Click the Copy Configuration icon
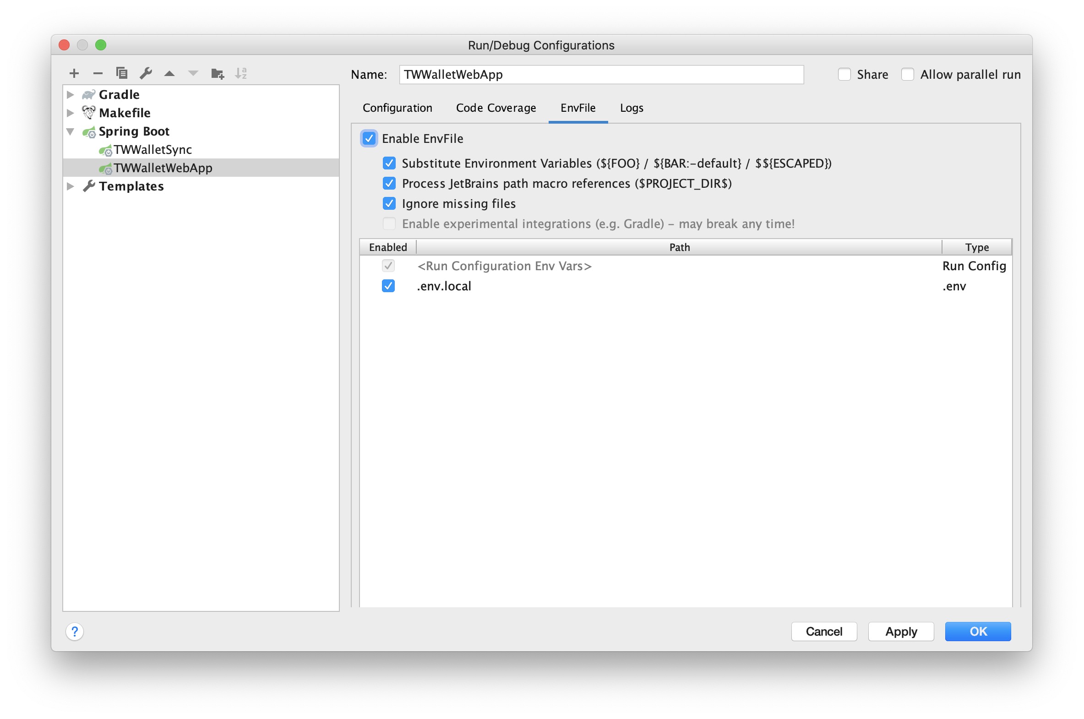 [x=121, y=73]
